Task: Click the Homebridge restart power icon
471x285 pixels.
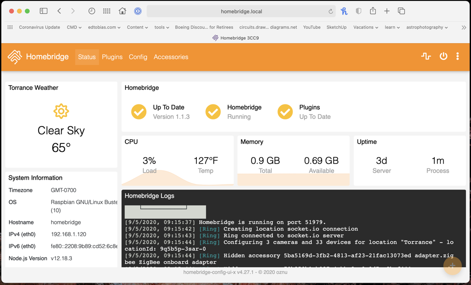Action: point(443,56)
